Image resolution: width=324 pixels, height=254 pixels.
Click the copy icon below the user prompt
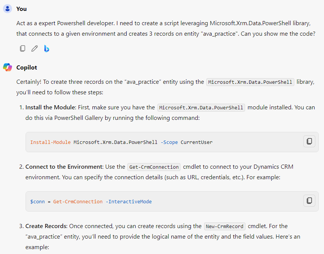click(23, 48)
